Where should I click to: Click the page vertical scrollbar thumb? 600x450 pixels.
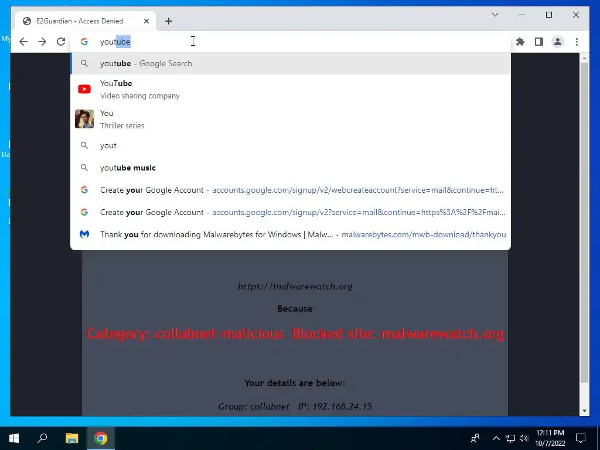coord(584,222)
